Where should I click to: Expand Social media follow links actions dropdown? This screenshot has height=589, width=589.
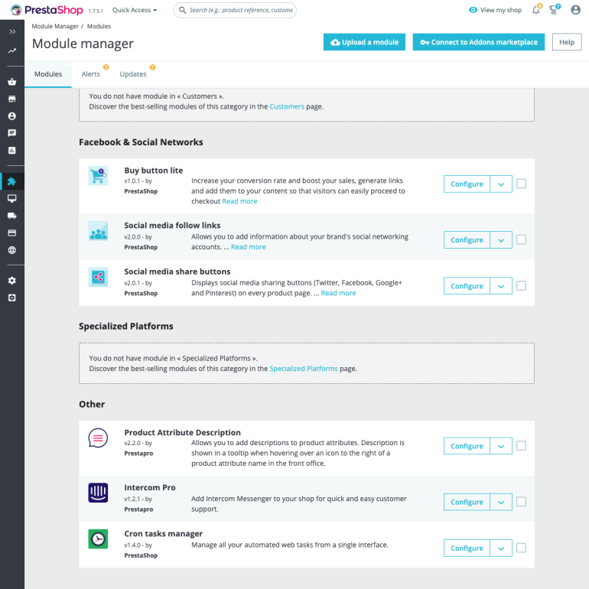point(501,240)
